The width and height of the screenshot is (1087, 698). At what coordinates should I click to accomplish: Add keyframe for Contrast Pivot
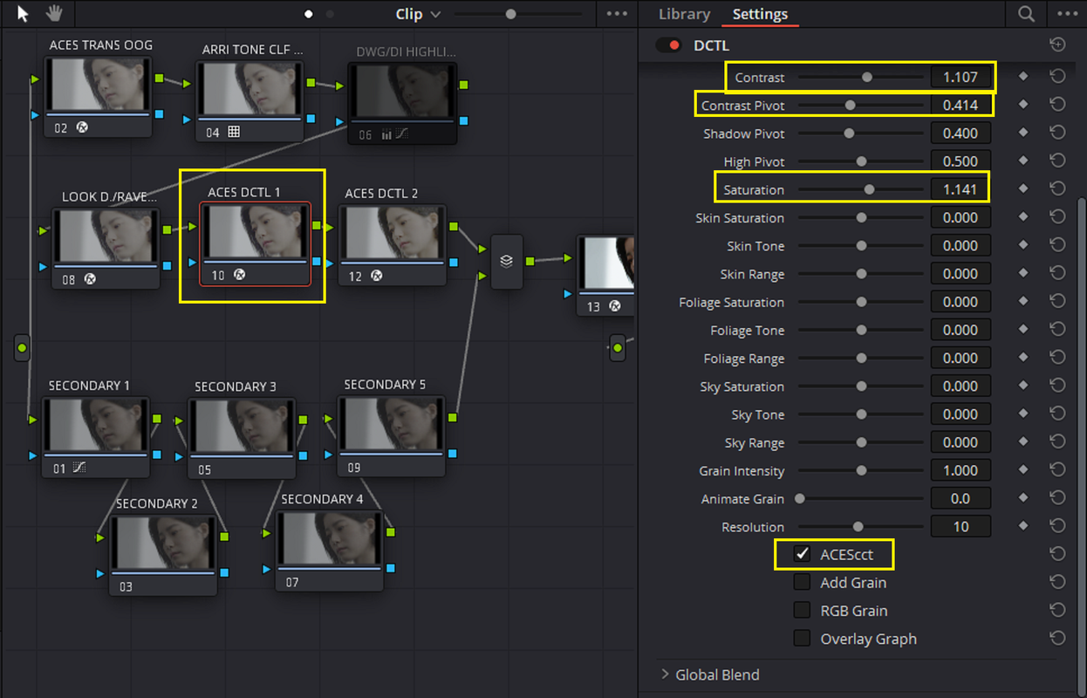tap(1023, 105)
